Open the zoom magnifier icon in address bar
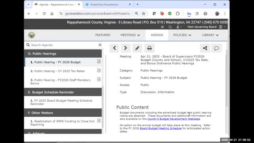Image resolution: width=254 pixels, height=143 pixels. click(x=137, y=14)
